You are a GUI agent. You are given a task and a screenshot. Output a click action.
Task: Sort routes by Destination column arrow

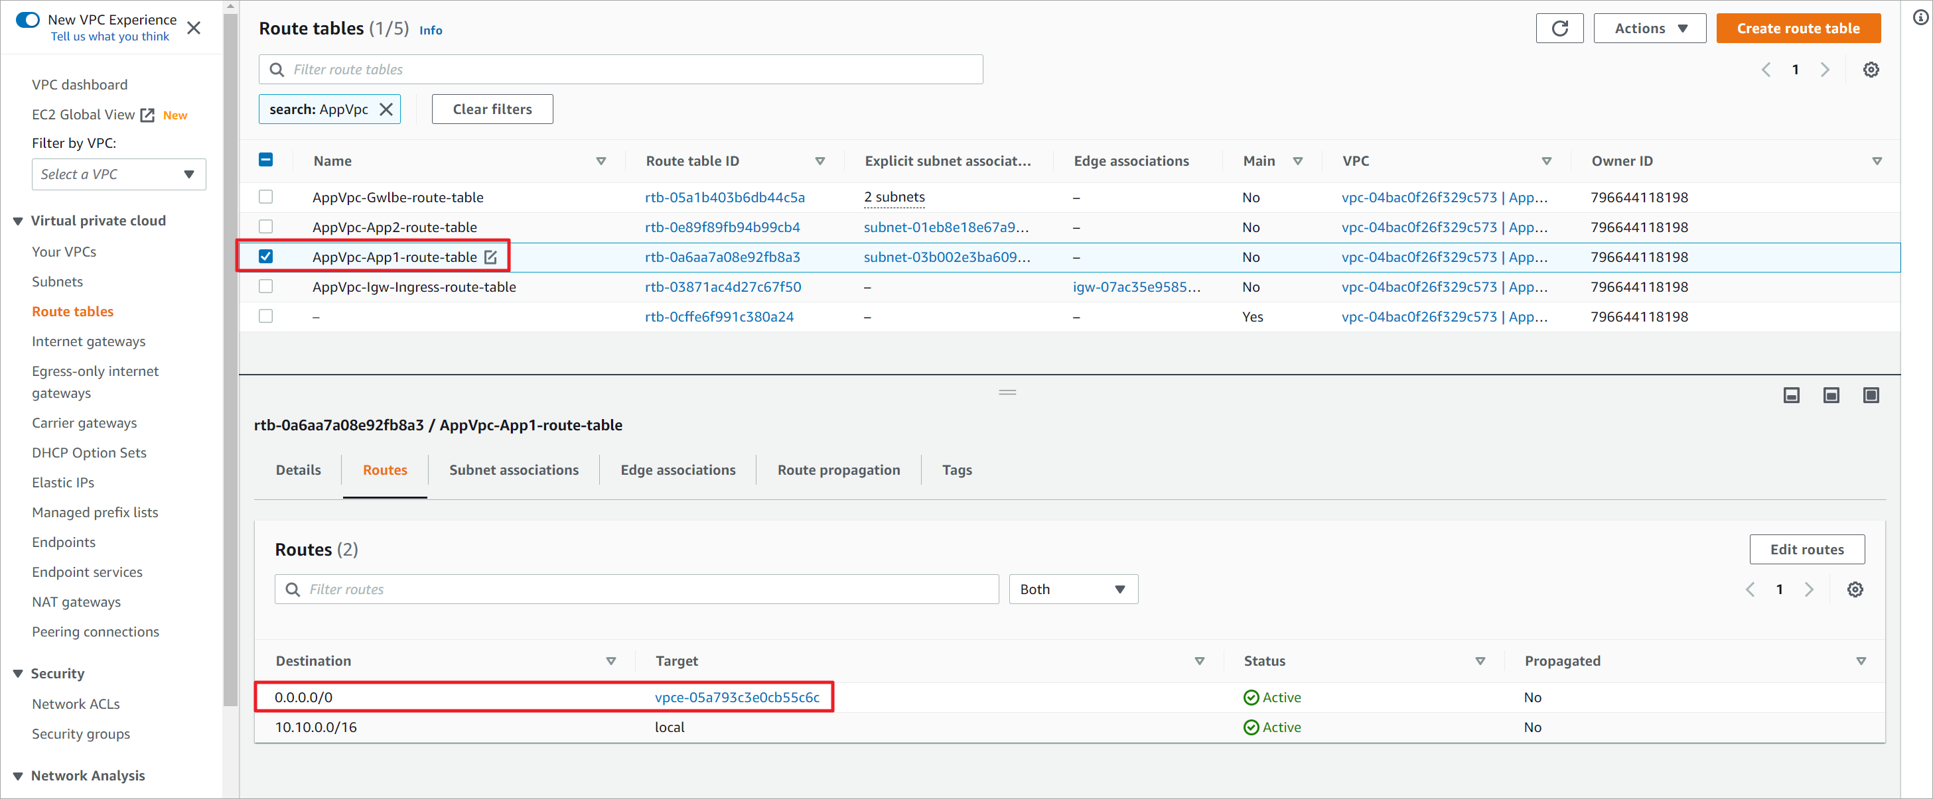click(610, 661)
